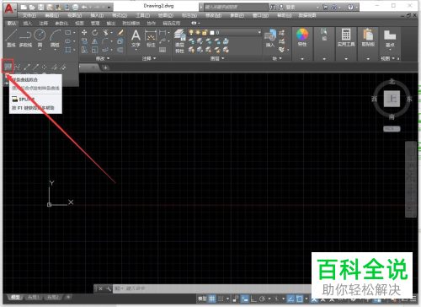This screenshot has width=421, height=307.
Task: Click the Insert block (插入) large icon
Action: pyautogui.click(x=270, y=38)
